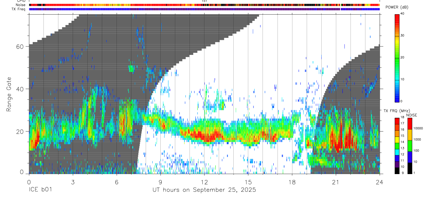Click hour tick label '3' on time axis
The image size is (427, 197).
pyautogui.click(x=73, y=182)
